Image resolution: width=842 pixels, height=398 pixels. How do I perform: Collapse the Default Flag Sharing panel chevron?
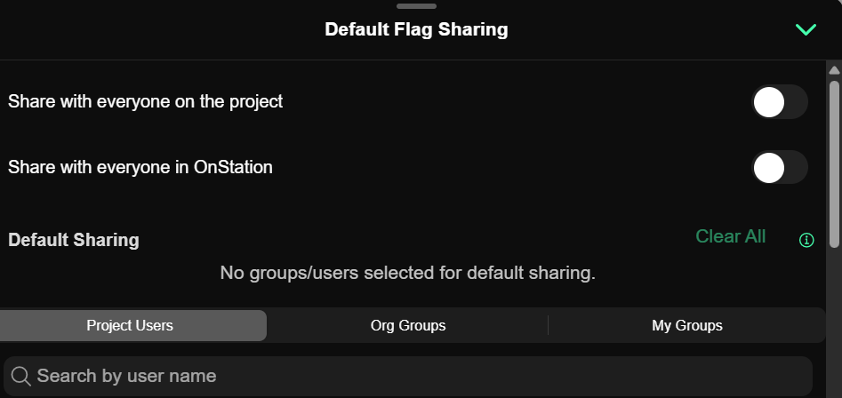pyautogui.click(x=806, y=29)
